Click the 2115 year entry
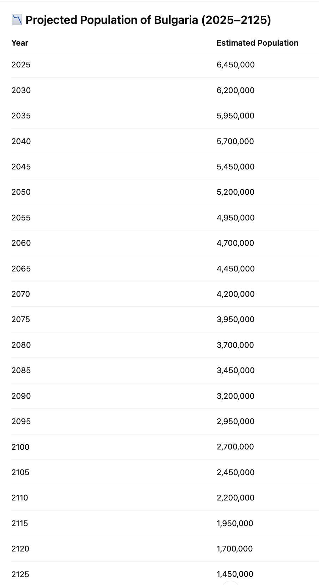 20,523
